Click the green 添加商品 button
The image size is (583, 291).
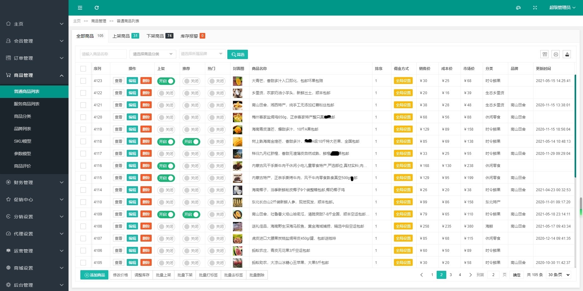[94, 275]
